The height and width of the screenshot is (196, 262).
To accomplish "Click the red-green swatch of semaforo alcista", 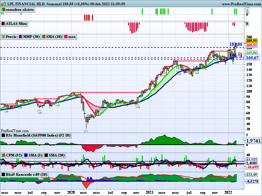I will [3, 10].
